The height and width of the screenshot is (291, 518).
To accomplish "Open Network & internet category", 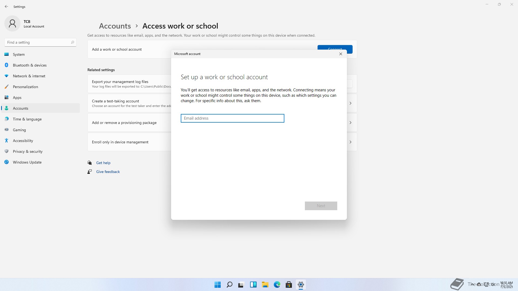I will (x=40, y=76).
